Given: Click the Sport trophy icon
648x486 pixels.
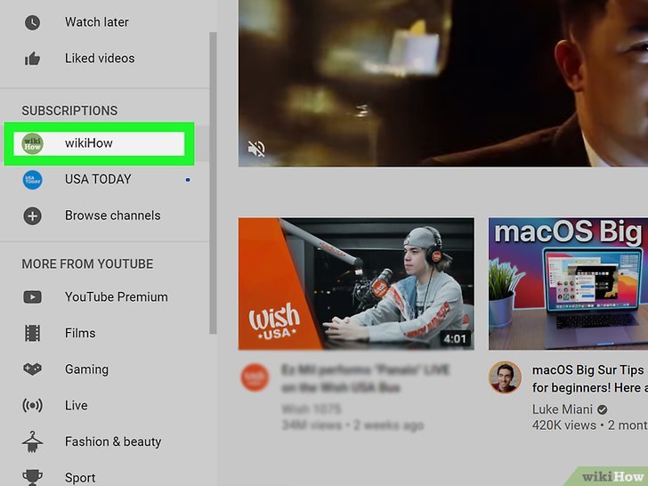Looking at the screenshot, I should click(32, 477).
